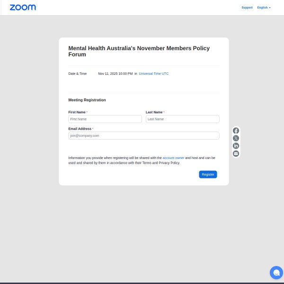
Task: Share the meeting on Facebook
Action: click(236, 131)
